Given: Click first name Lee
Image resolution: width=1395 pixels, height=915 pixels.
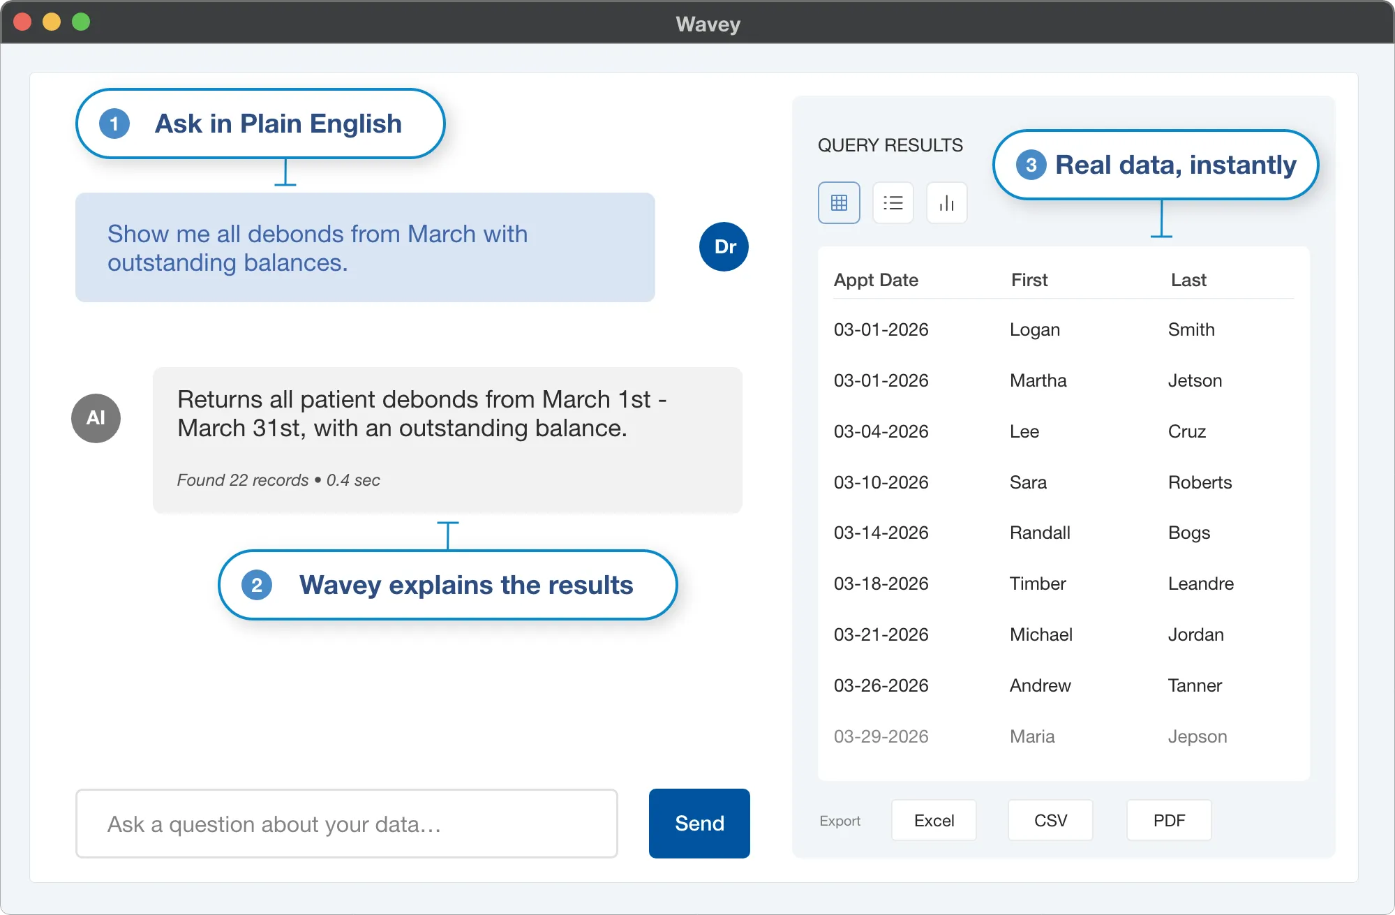Looking at the screenshot, I should 1024,431.
